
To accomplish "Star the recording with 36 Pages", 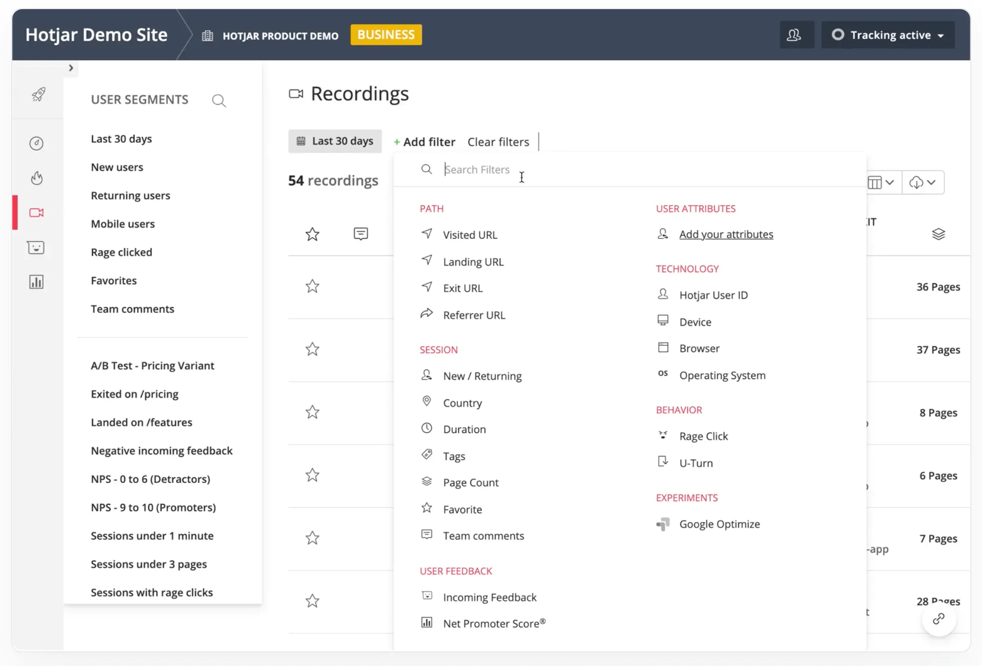I will click(312, 286).
